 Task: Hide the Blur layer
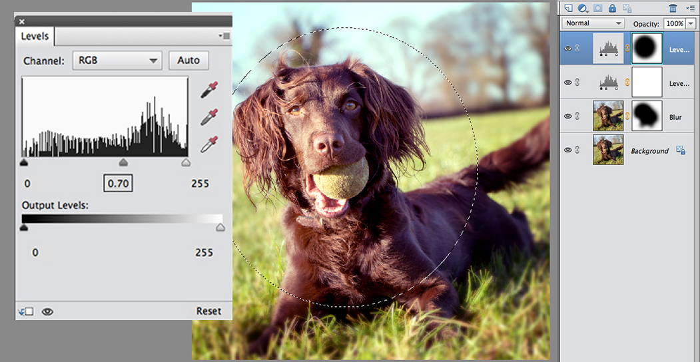tap(568, 116)
